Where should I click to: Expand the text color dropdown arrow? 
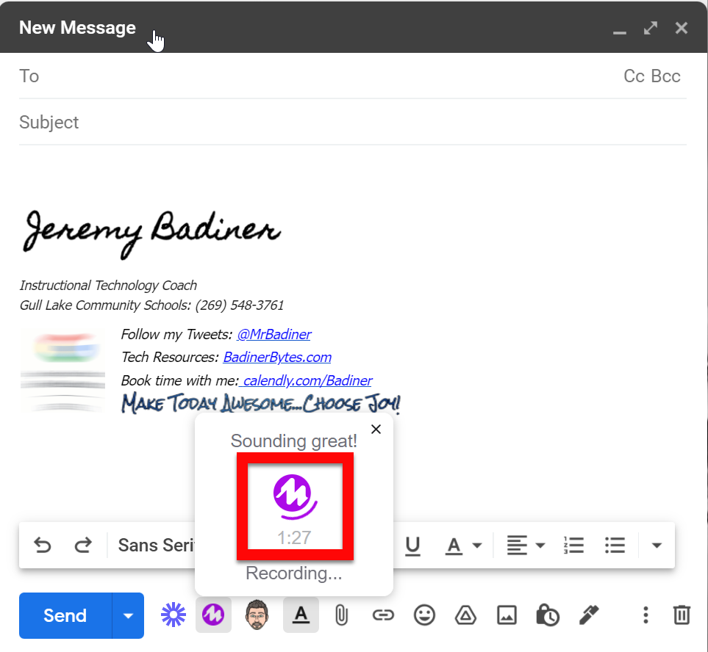tap(477, 546)
